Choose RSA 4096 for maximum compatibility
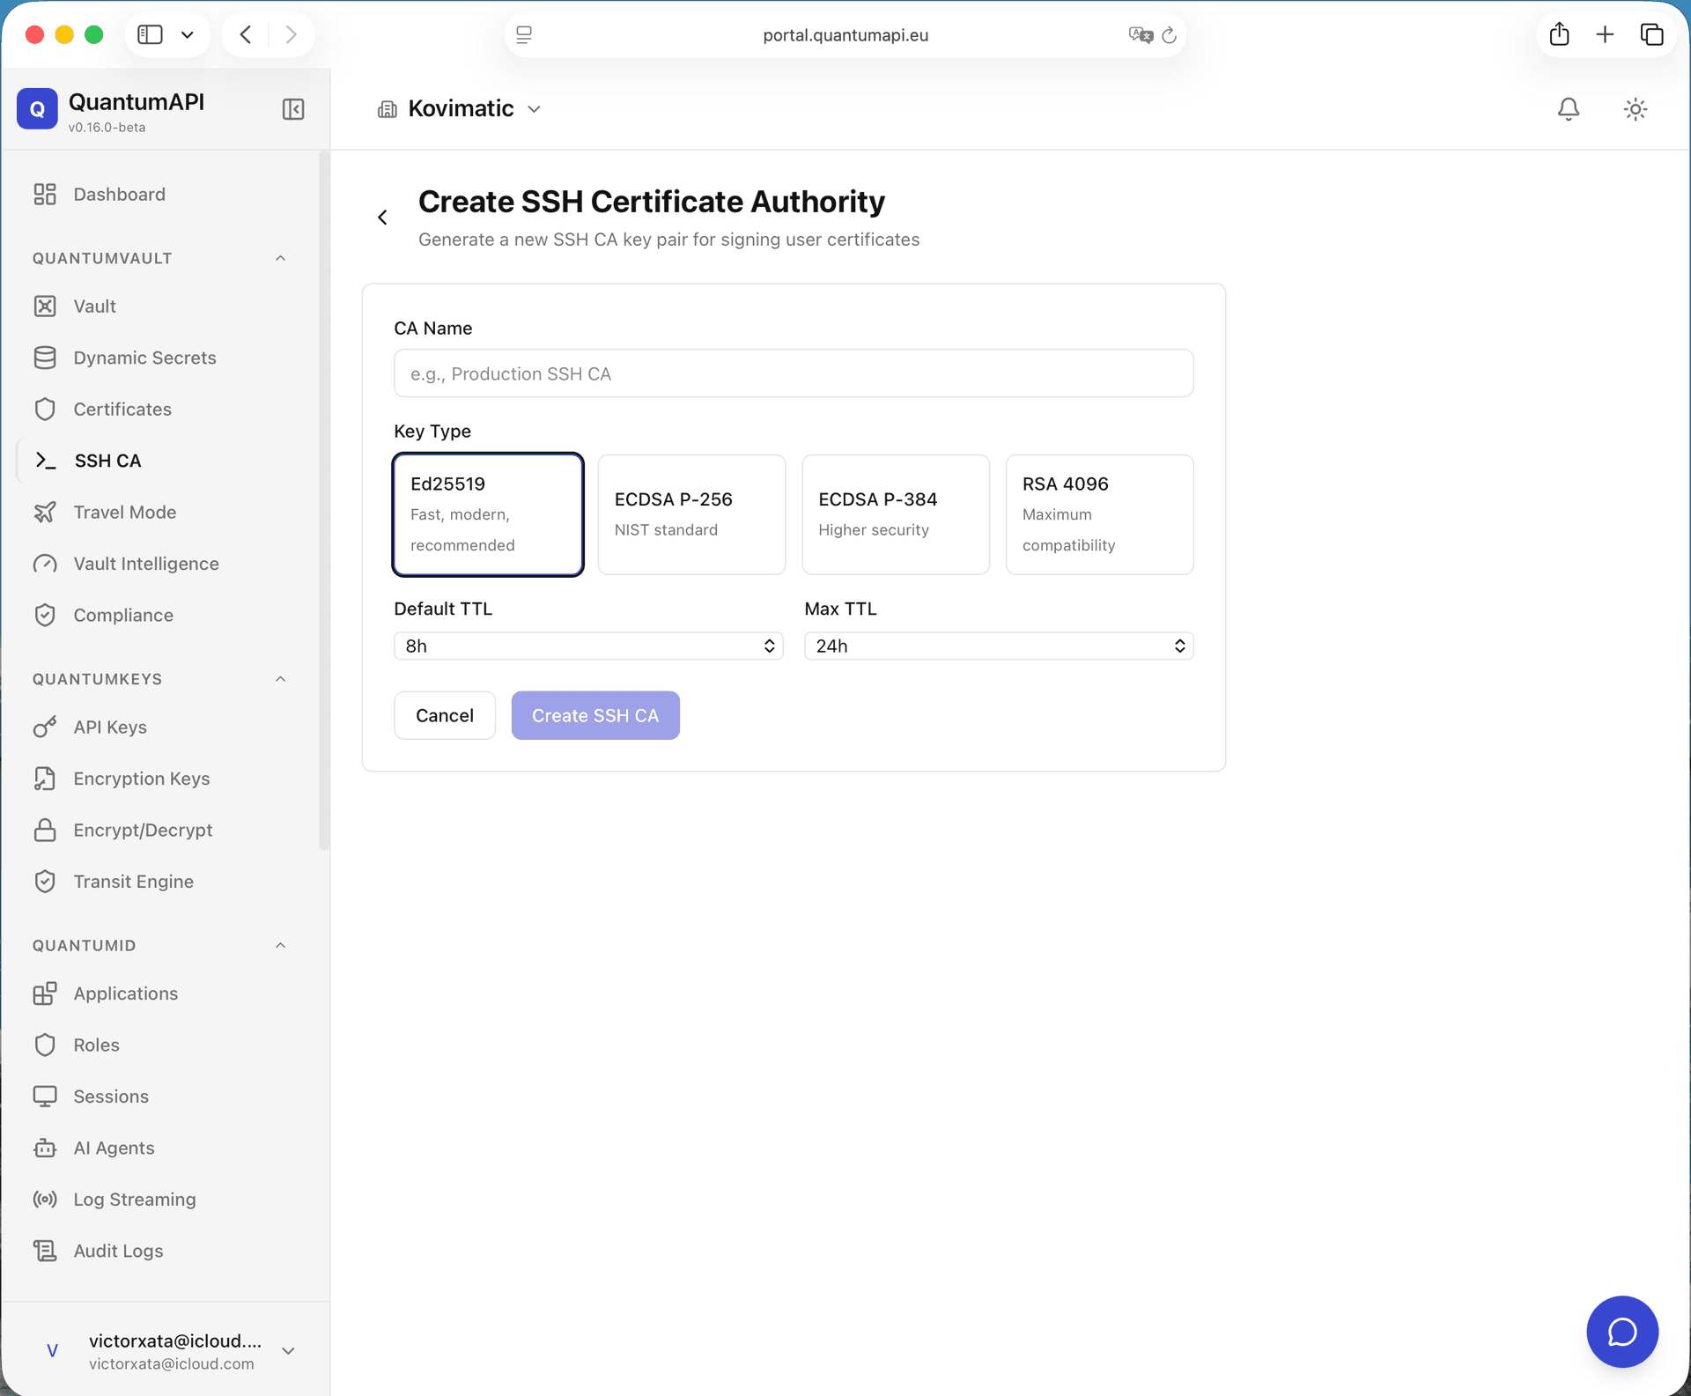Viewport: 1691px width, 1396px height. coord(1099,514)
